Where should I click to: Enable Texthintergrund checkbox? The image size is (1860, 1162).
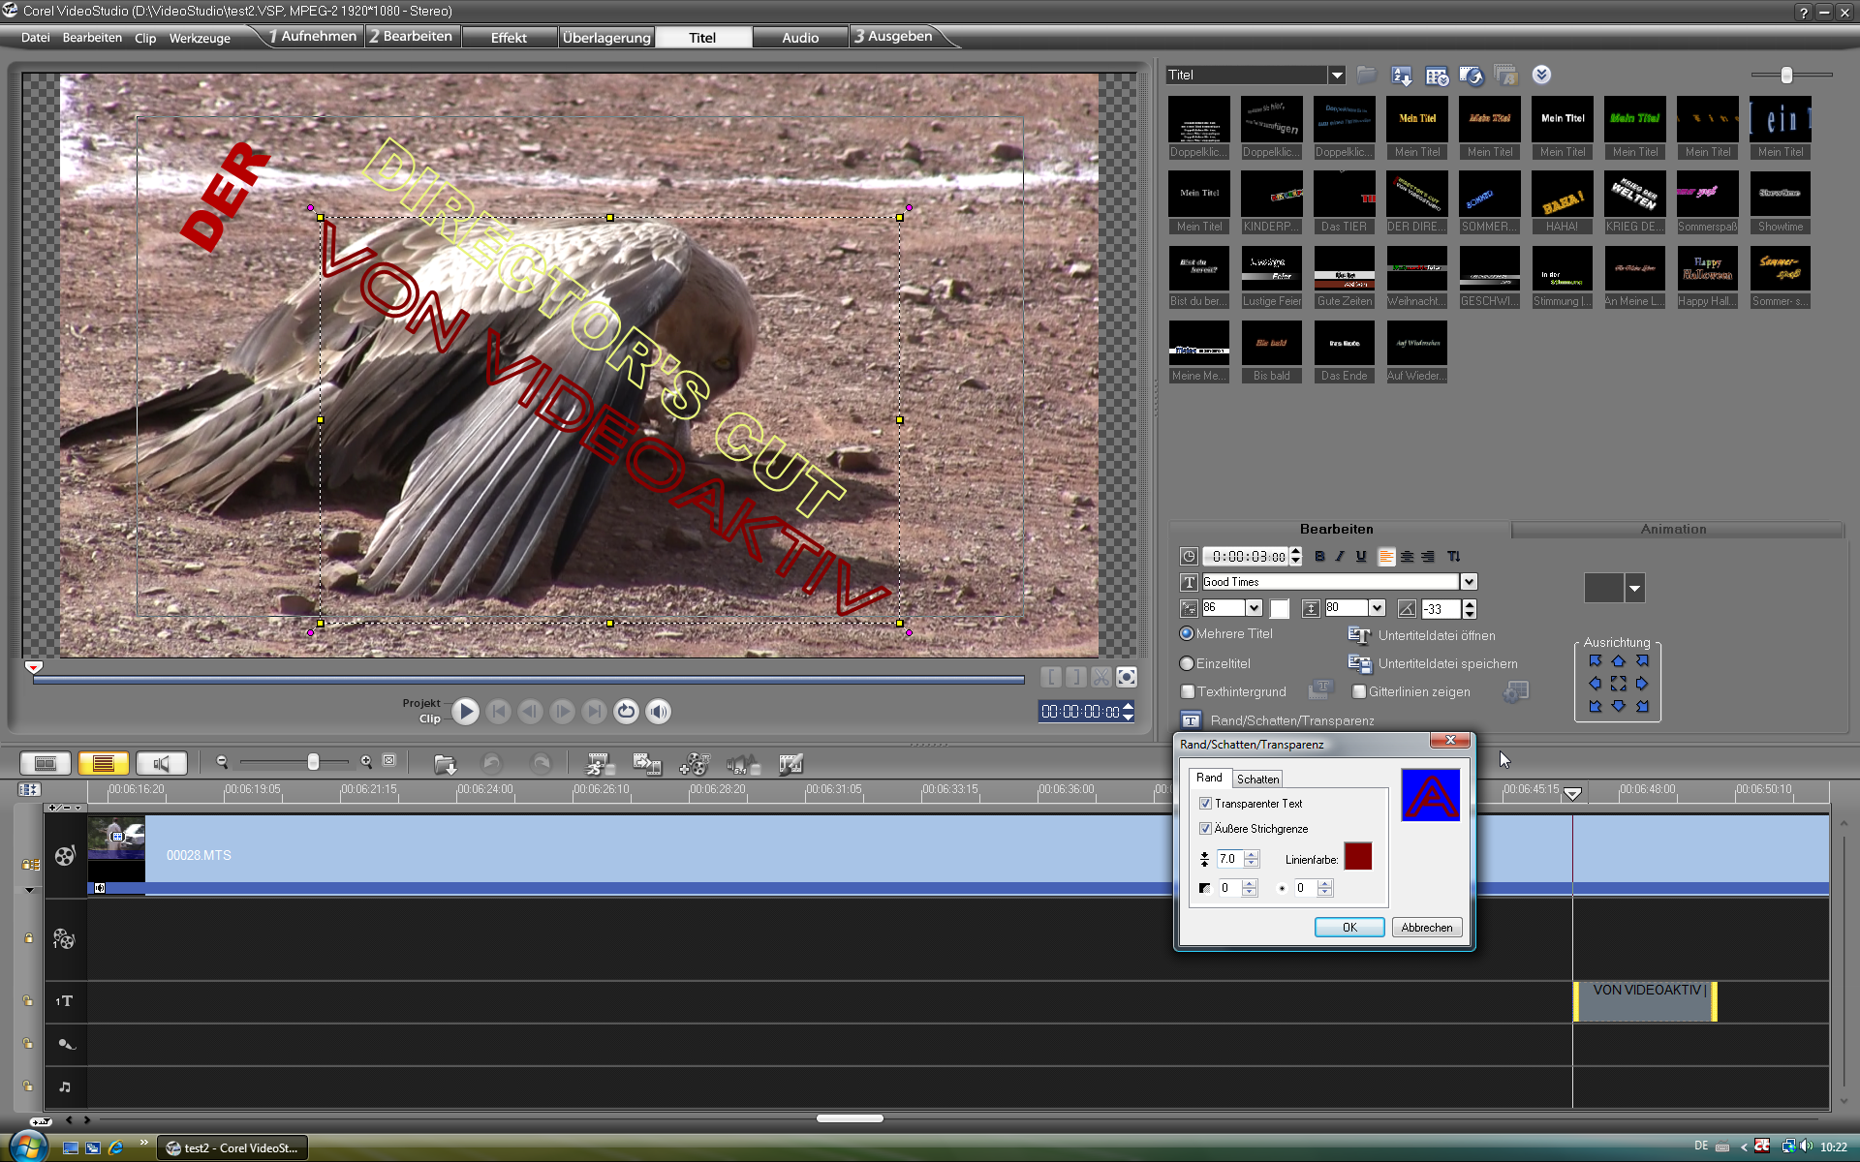tap(1188, 691)
